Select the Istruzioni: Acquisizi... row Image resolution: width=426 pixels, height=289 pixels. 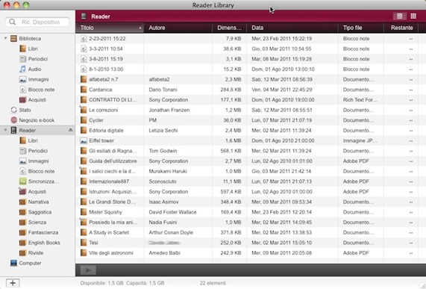tap(251, 192)
